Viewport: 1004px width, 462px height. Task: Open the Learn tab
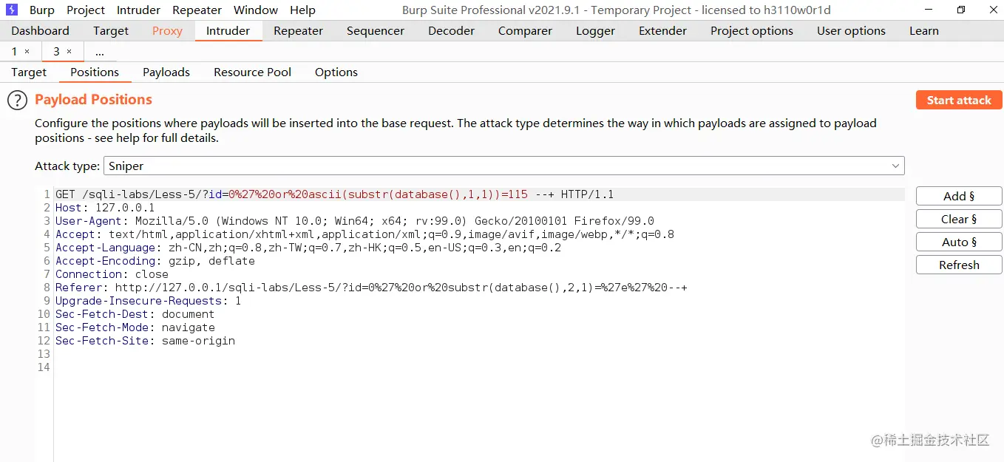click(924, 31)
